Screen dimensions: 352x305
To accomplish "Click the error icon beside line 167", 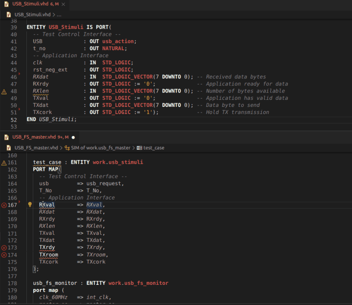I will (4, 205).
